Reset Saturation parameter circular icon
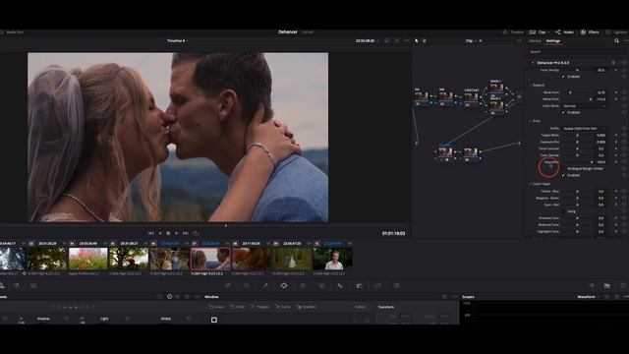 tap(624, 161)
